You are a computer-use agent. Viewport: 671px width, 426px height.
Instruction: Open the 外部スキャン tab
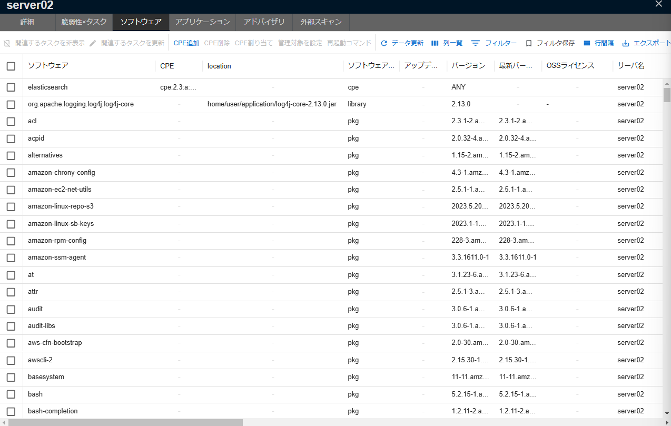pyautogui.click(x=321, y=22)
